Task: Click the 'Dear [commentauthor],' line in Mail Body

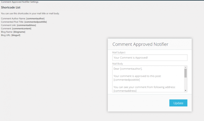Action: 128,69
